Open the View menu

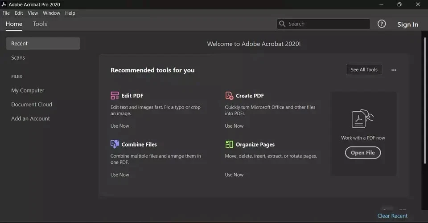tap(33, 13)
